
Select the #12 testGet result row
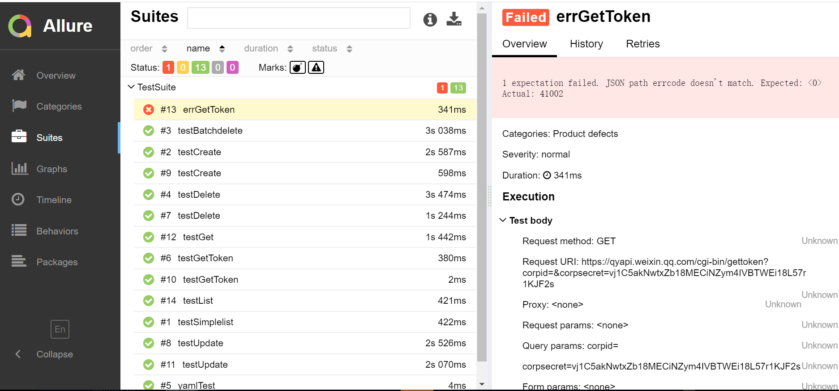coord(300,237)
